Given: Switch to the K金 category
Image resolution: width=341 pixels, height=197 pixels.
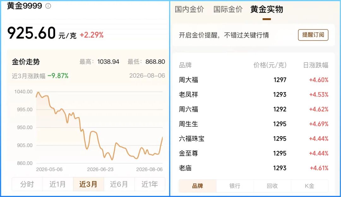Looking at the screenshot, I should (309, 186).
